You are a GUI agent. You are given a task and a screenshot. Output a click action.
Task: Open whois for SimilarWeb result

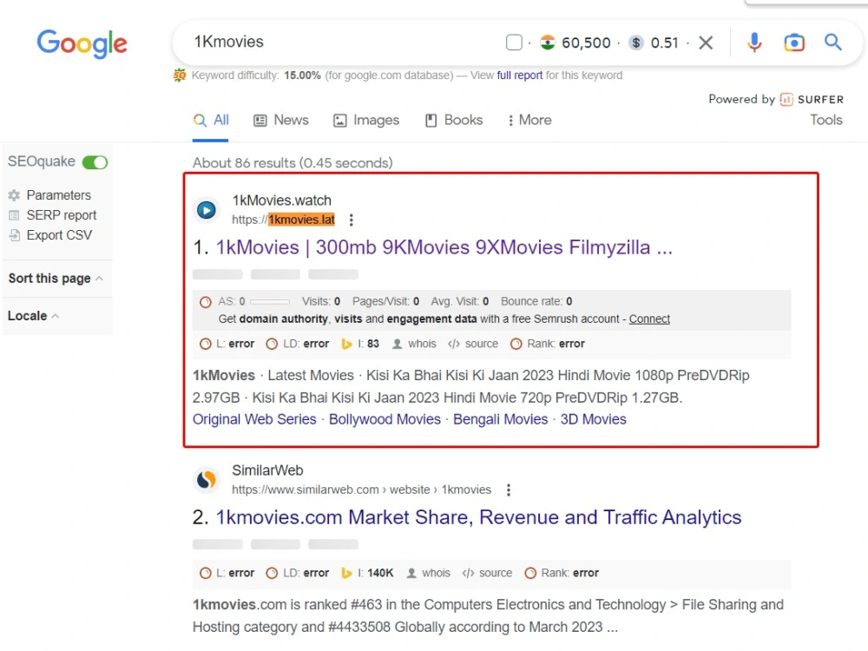[x=429, y=574]
